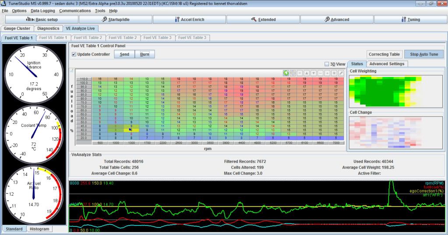Click the down-arrow decrement icon above table
Image resolution: width=448 pixels, height=235 pixels.
tap(314, 73)
